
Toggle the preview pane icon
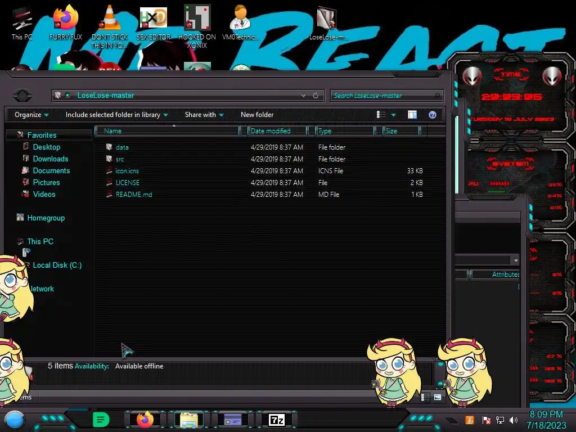click(412, 115)
